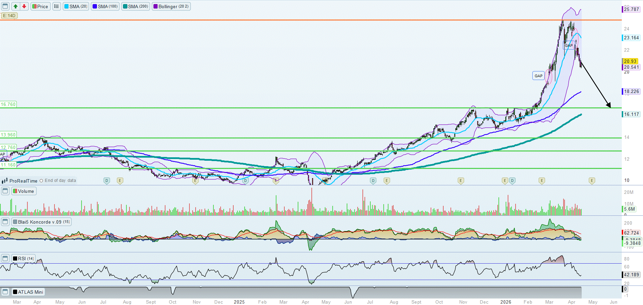This screenshot has width=643, height=305.
Task: Open the SMA (20) indicator settings
Action: coord(76,6)
